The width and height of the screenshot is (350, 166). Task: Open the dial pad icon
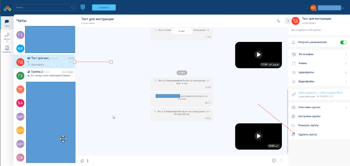83,7
